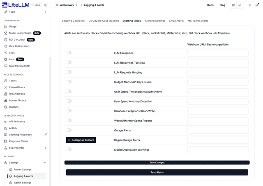Viewport: 263px width, 186px height.
Task: Open the notifications bell in header
Action: [x=257, y=5]
